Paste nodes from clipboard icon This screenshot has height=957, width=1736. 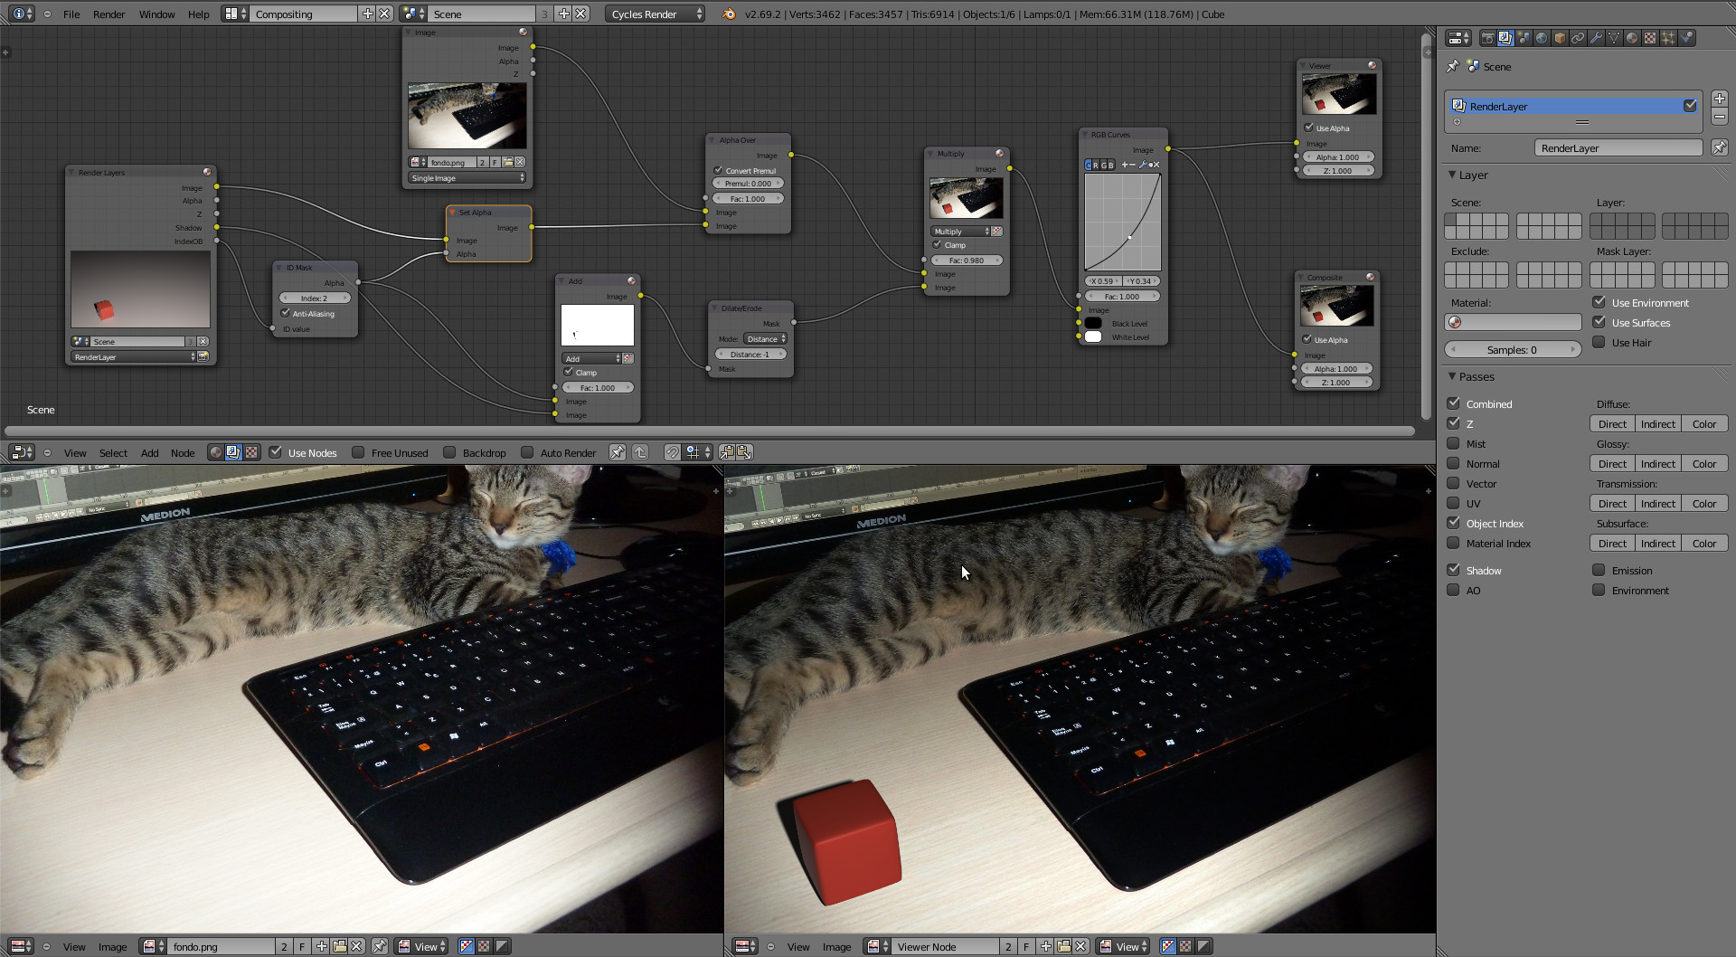coord(744,452)
